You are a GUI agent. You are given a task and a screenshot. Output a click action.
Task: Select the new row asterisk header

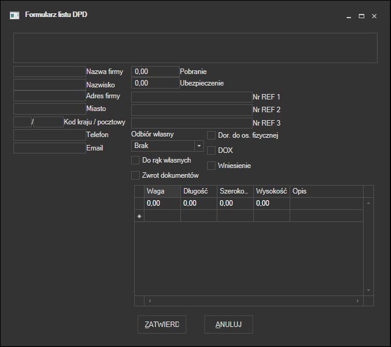coord(140,216)
